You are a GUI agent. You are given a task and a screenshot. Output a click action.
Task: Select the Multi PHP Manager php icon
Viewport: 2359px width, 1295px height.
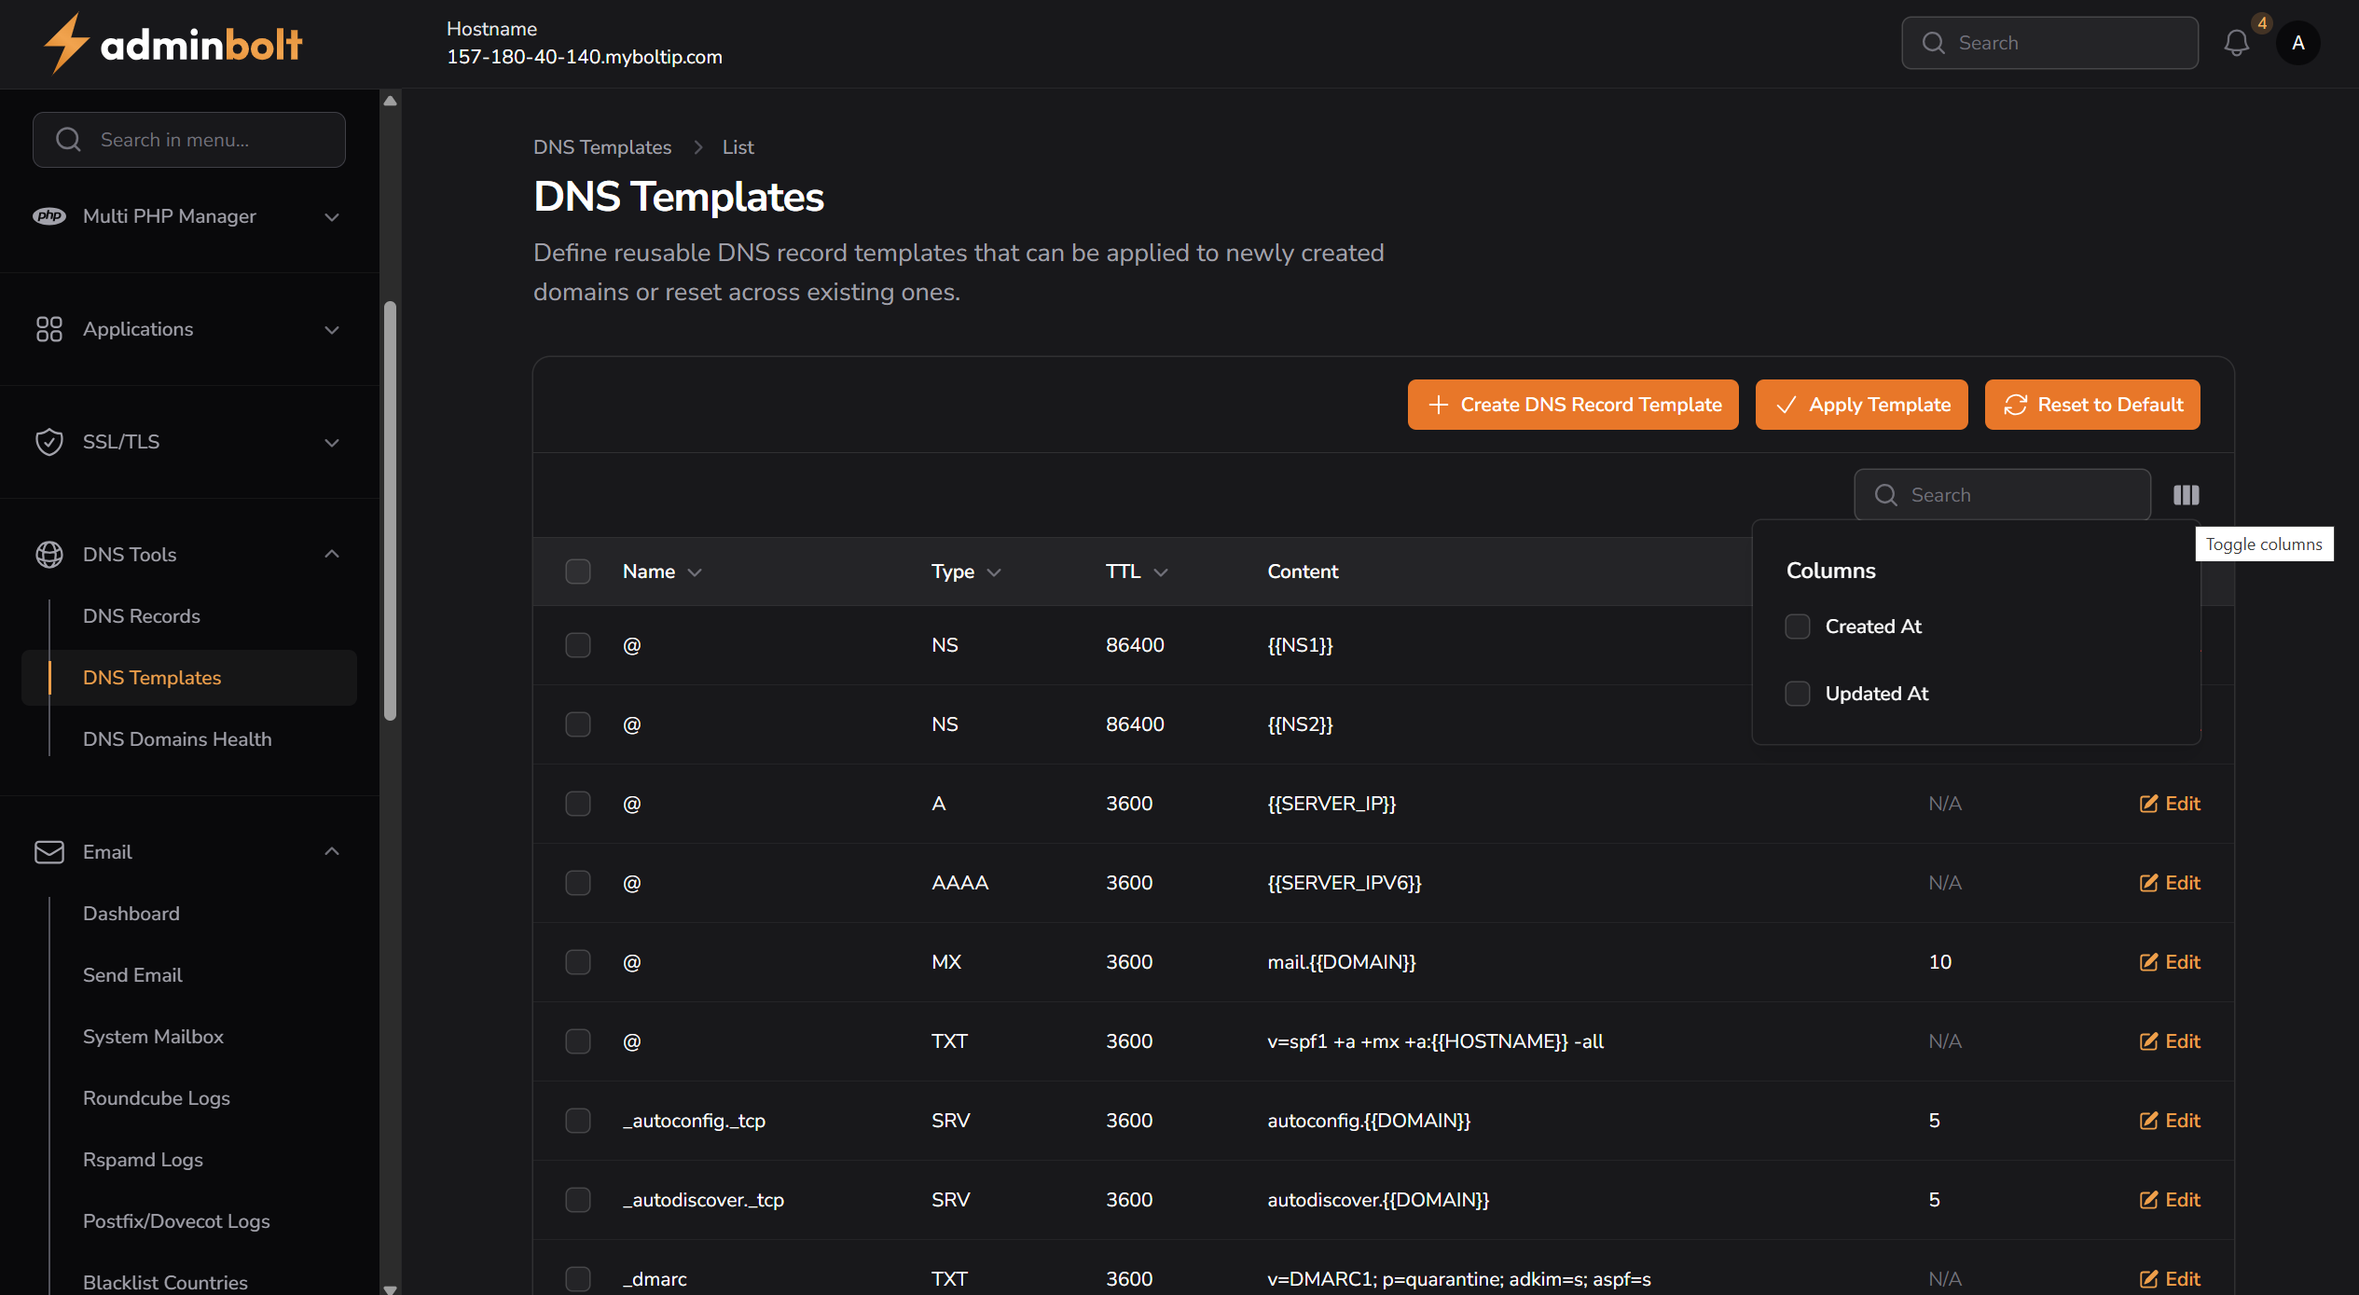coord(50,215)
